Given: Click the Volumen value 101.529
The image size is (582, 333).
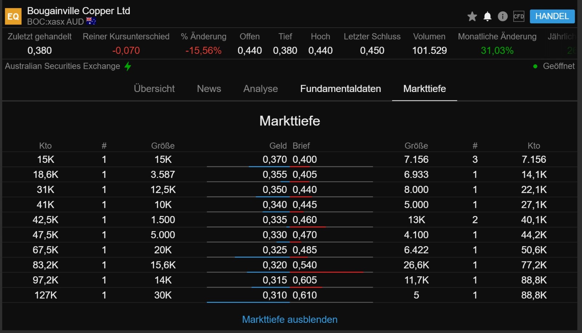Looking at the screenshot, I should tap(429, 51).
